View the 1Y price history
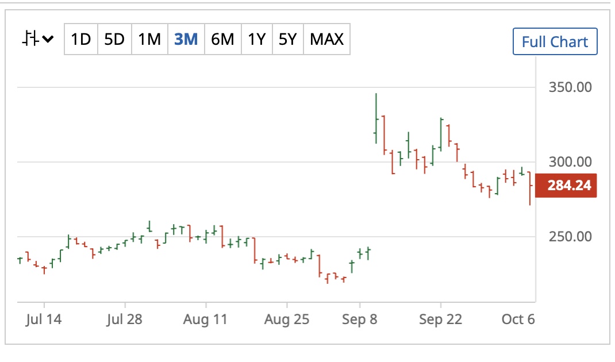Image resolution: width=615 pixels, height=362 pixels. (256, 39)
